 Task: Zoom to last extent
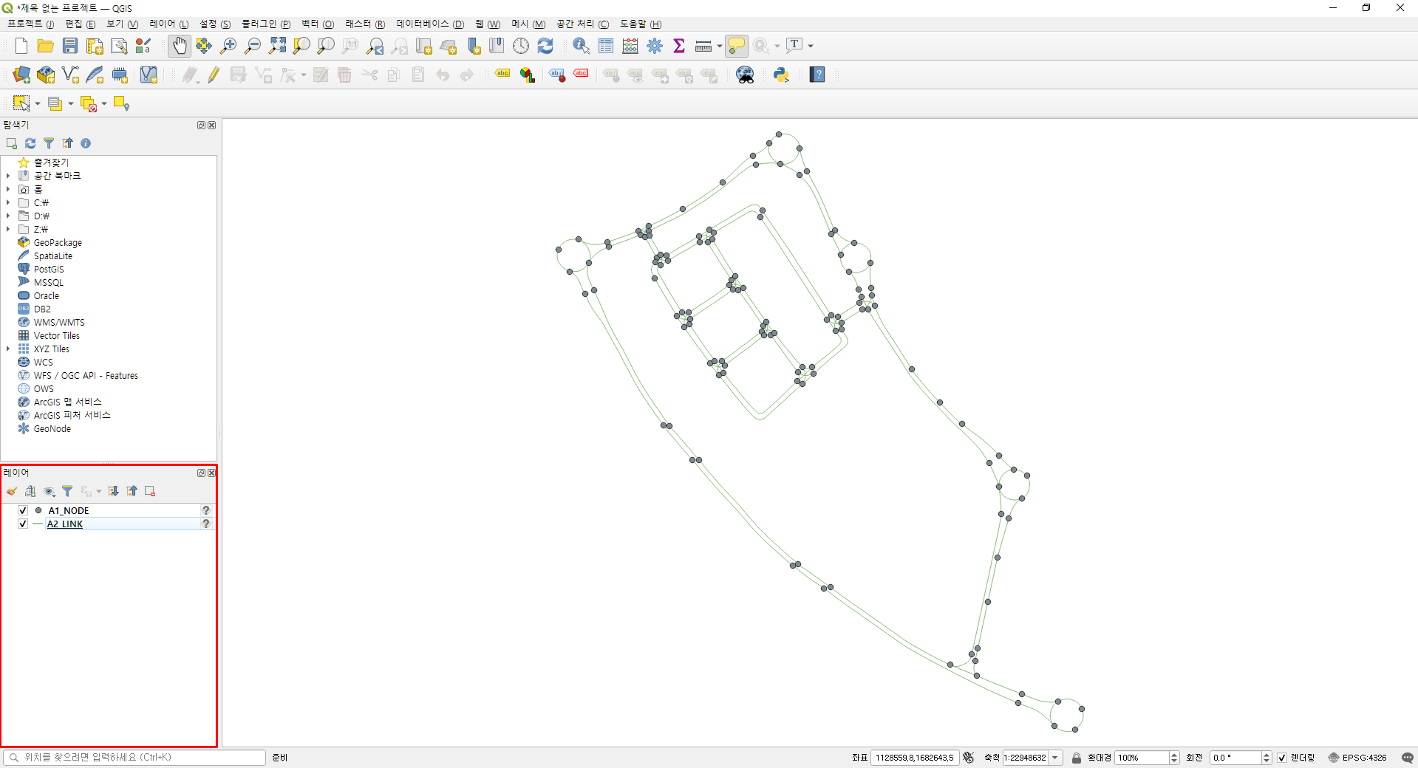375,46
